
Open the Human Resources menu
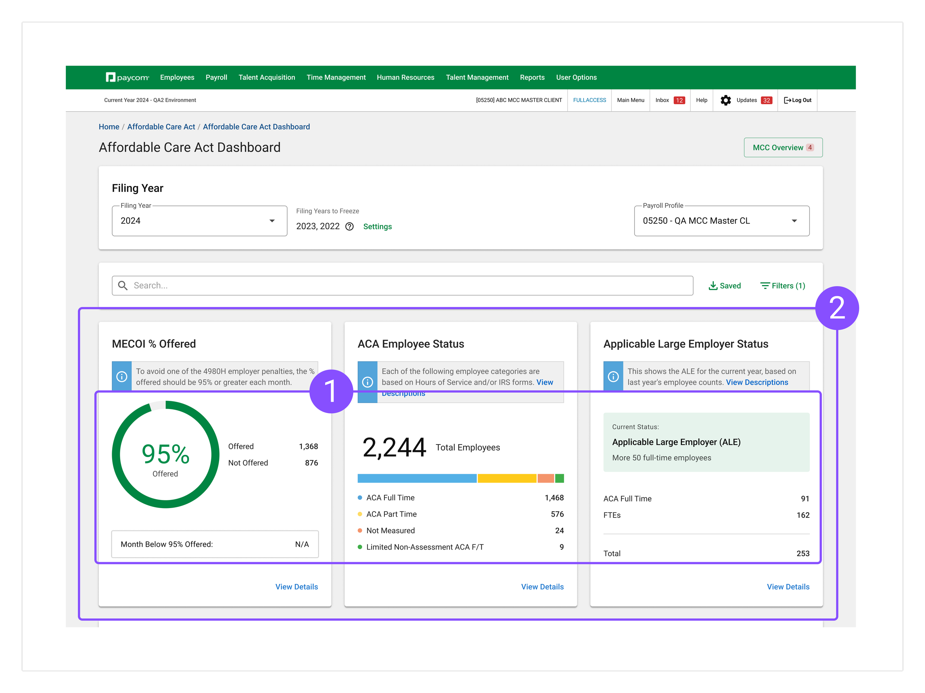click(405, 77)
